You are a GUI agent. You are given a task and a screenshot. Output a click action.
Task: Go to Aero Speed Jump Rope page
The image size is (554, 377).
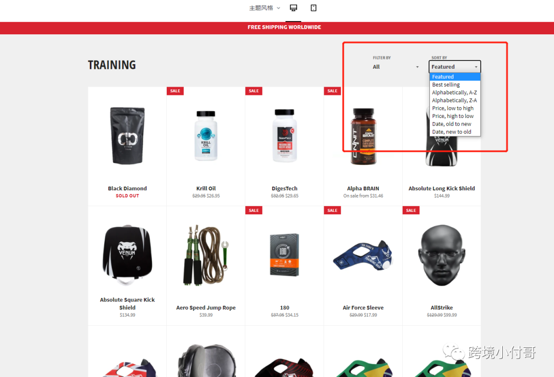(x=206, y=308)
